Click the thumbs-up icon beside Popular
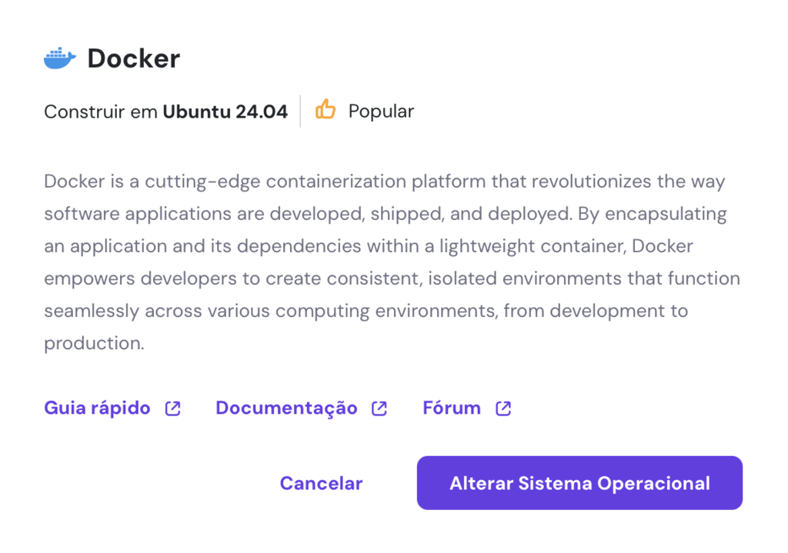788x553 pixels. pos(326,110)
